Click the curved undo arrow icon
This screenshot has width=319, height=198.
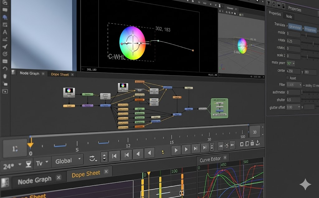tap(5, 69)
